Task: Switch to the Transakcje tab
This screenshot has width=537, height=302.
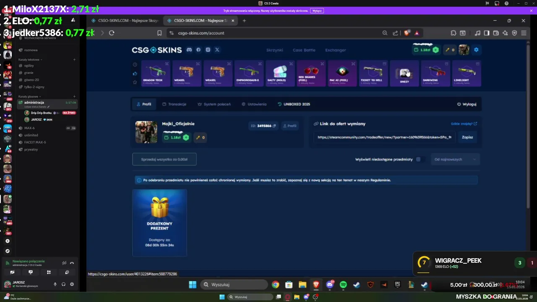Action: pyautogui.click(x=174, y=104)
